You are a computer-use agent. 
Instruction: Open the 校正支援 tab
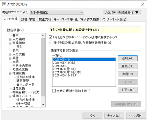point(45,19)
